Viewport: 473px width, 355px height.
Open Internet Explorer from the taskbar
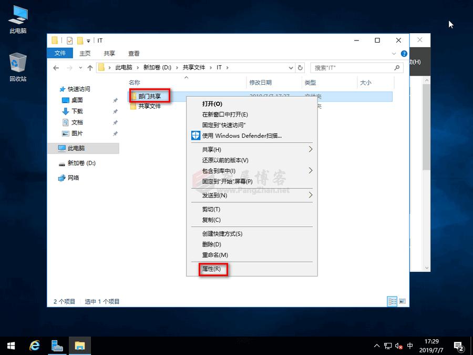click(x=34, y=346)
